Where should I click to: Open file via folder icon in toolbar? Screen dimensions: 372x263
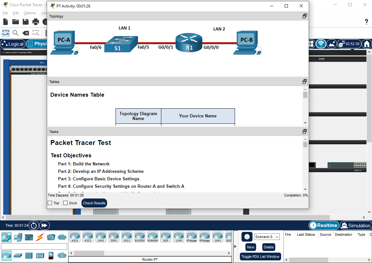(16, 22)
